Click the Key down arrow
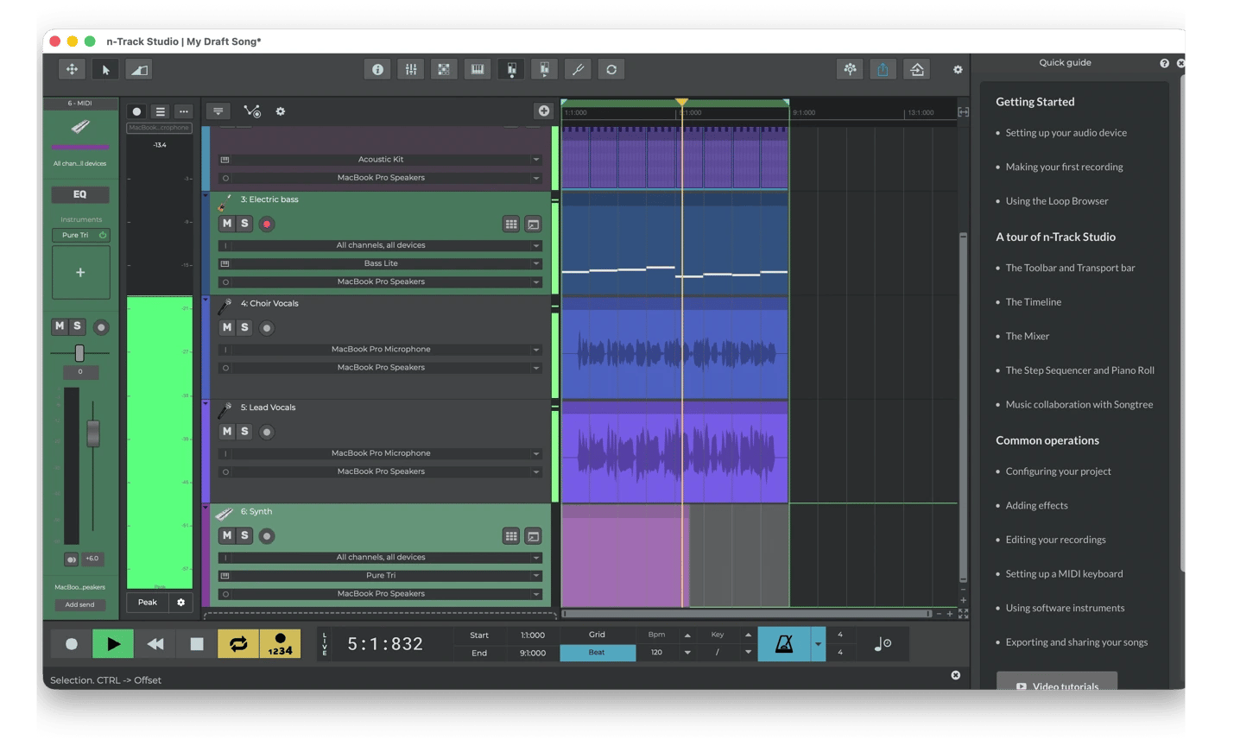The height and width of the screenshot is (746, 1234). click(748, 653)
